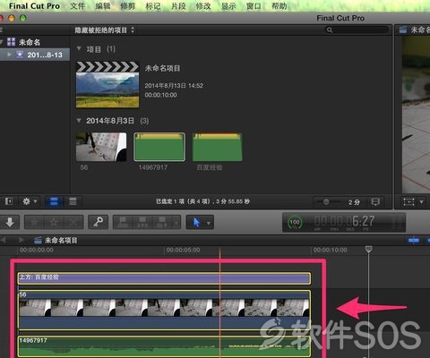Viewport: 430px width, 358px height.
Task: Select the arrow Select tool button
Action: pyautogui.click(x=196, y=222)
